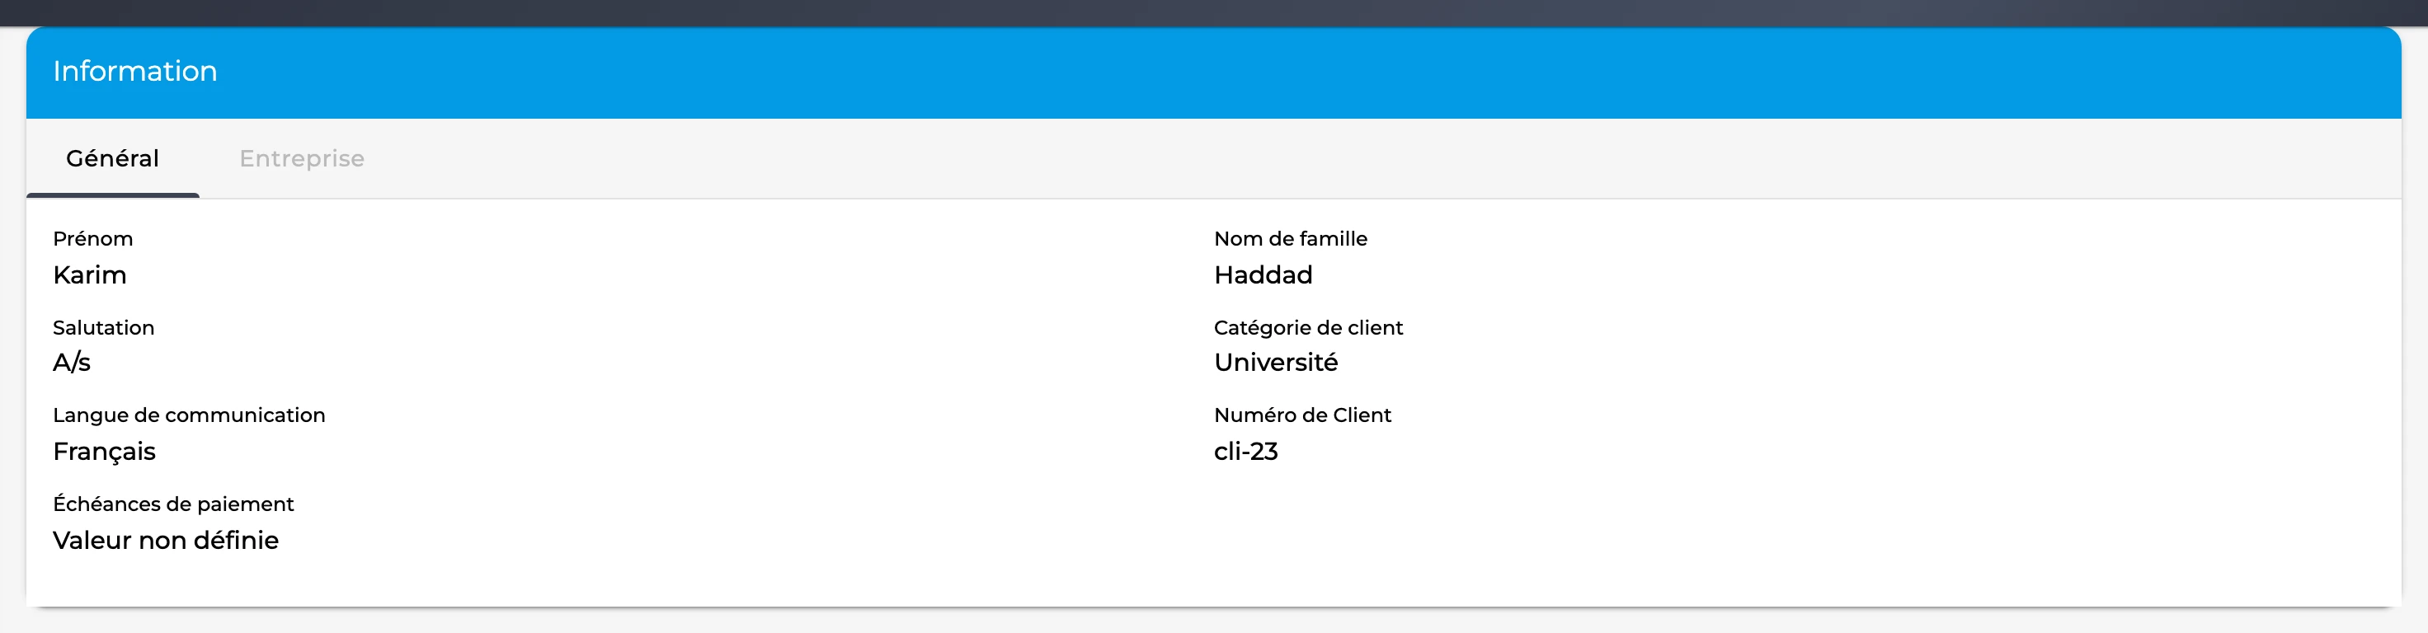
Task: Click the Prénom field label
Action: click(x=93, y=238)
